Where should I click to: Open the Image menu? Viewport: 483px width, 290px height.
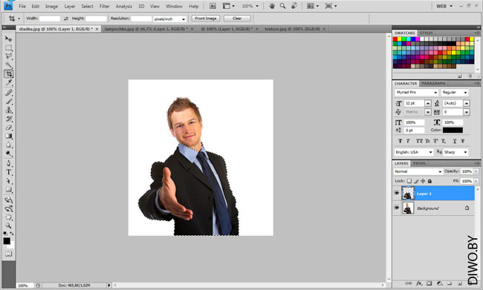pos(51,6)
